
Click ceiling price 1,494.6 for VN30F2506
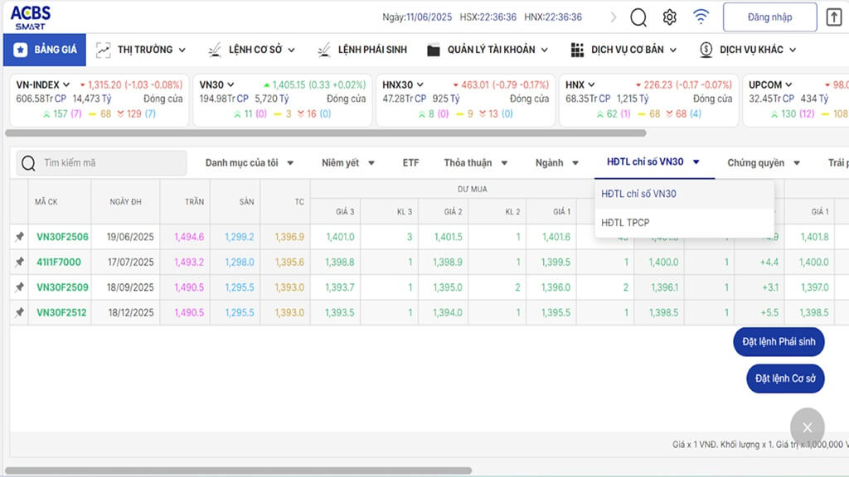189,237
